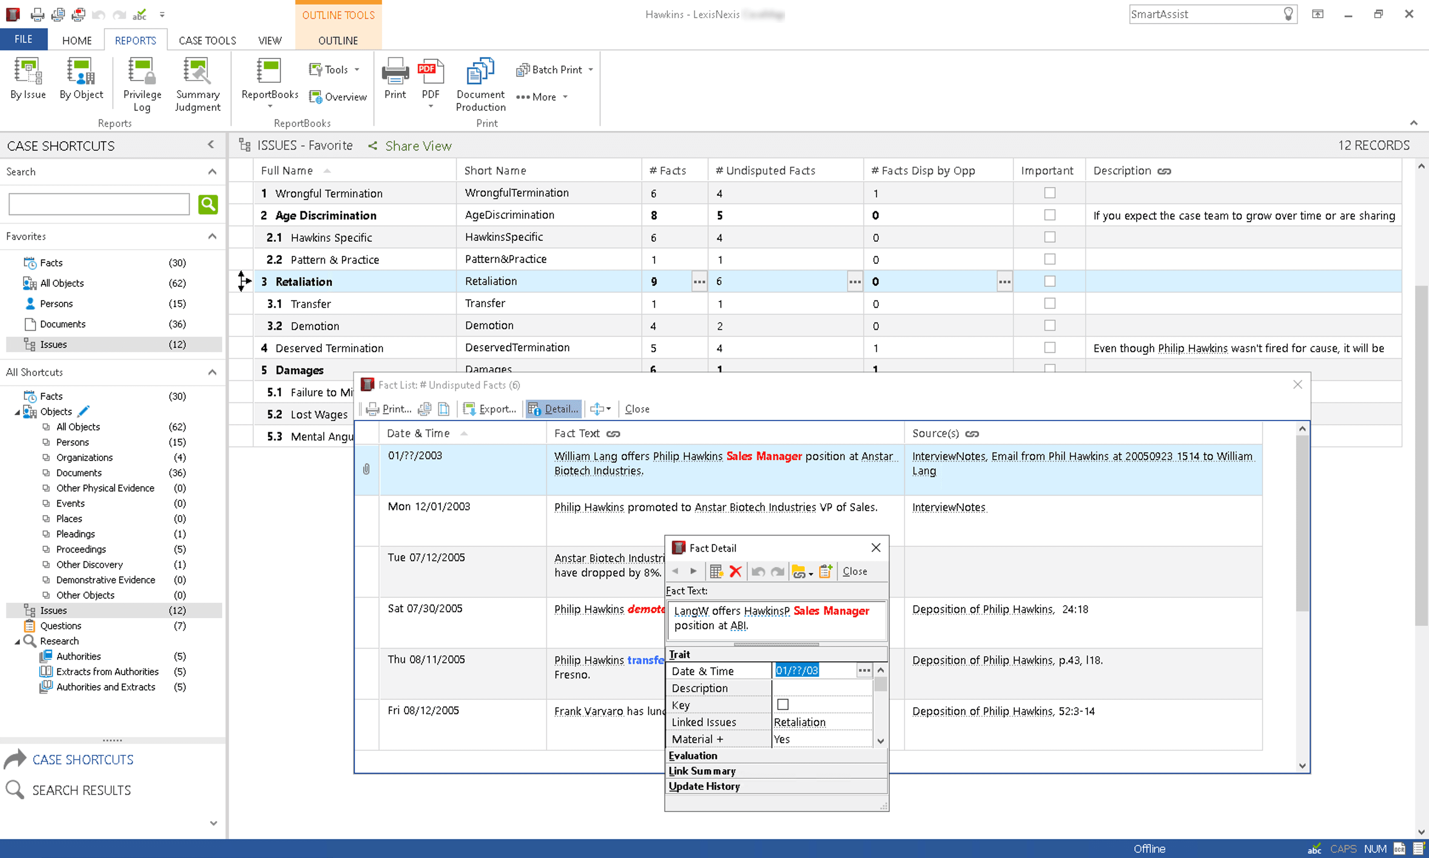Viewport: 1429px width, 858px height.
Task: Delete the fact using the red X icon
Action: (735, 571)
